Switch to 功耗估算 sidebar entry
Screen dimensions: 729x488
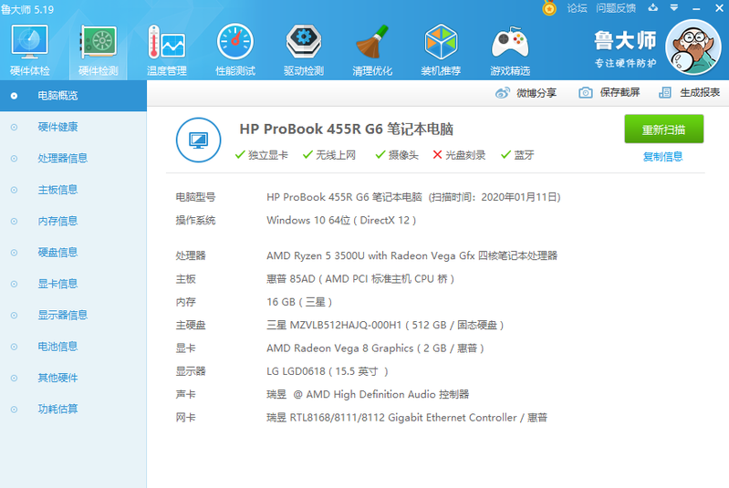click(57, 409)
